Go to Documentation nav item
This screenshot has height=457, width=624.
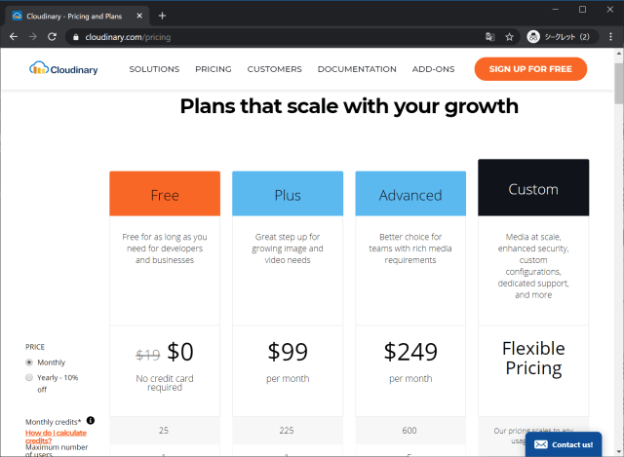pyautogui.click(x=357, y=69)
